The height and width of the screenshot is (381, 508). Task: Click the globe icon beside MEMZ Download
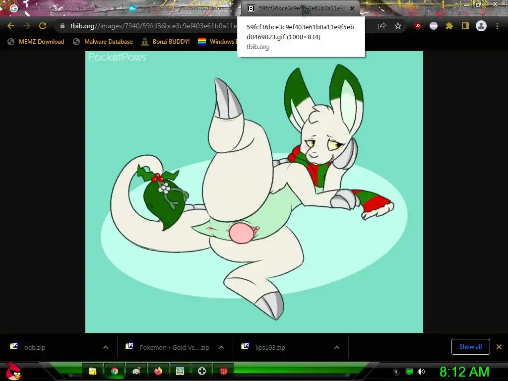(x=11, y=42)
